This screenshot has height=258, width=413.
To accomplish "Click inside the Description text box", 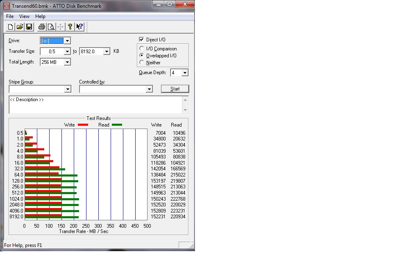I will [x=95, y=105].
